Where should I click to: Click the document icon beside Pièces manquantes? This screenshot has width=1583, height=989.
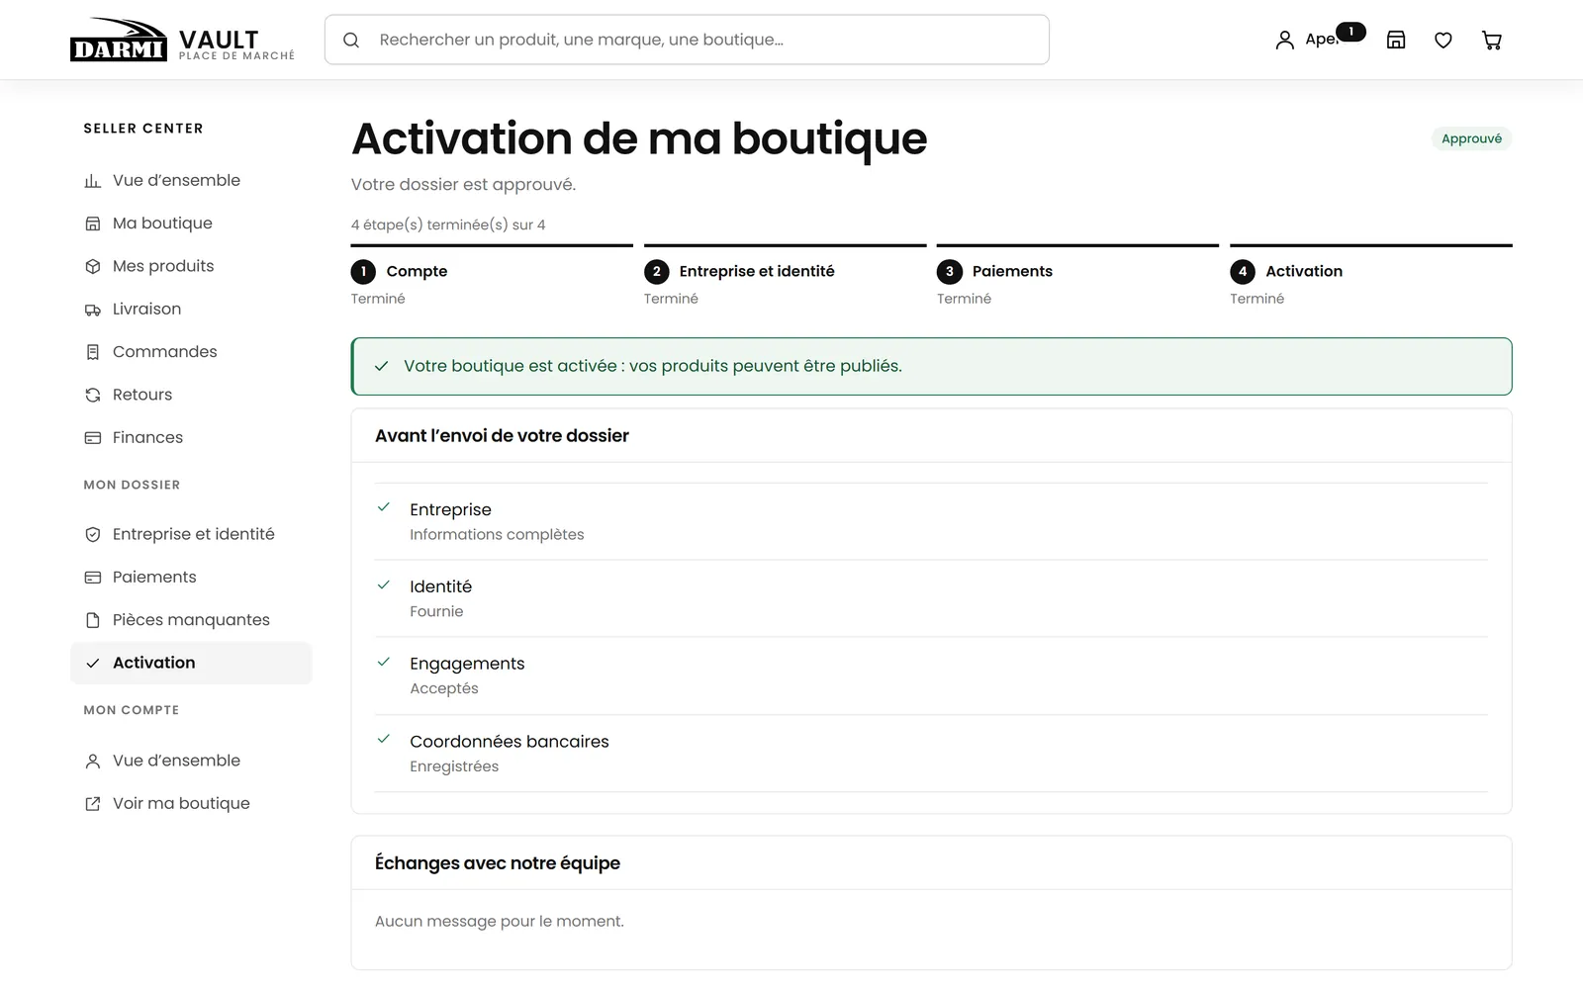coord(93,620)
